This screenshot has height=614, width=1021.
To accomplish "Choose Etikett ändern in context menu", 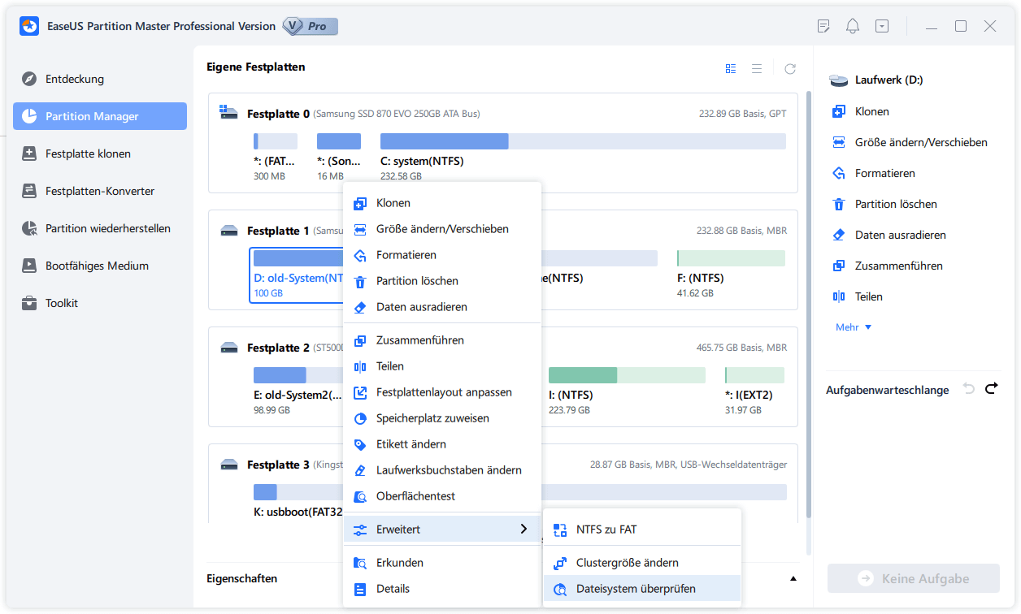I will (x=442, y=444).
